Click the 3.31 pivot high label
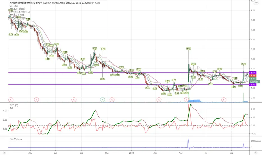This screenshot has width=262, height=155. pyautogui.click(x=193, y=64)
